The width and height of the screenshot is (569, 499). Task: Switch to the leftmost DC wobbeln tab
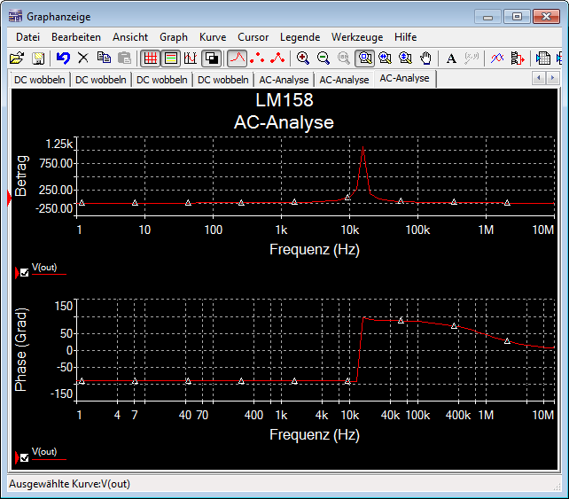point(40,80)
